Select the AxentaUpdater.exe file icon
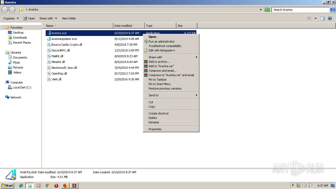The width and height of the screenshot is (336, 189). point(49,39)
